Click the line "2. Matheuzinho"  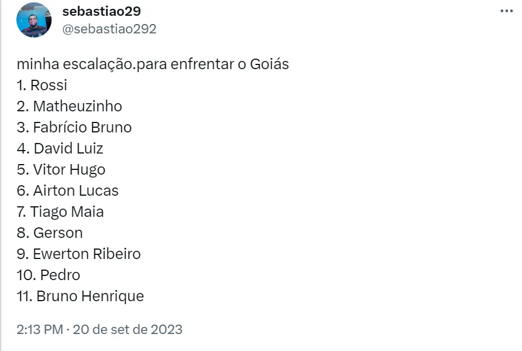click(x=69, y=106)
